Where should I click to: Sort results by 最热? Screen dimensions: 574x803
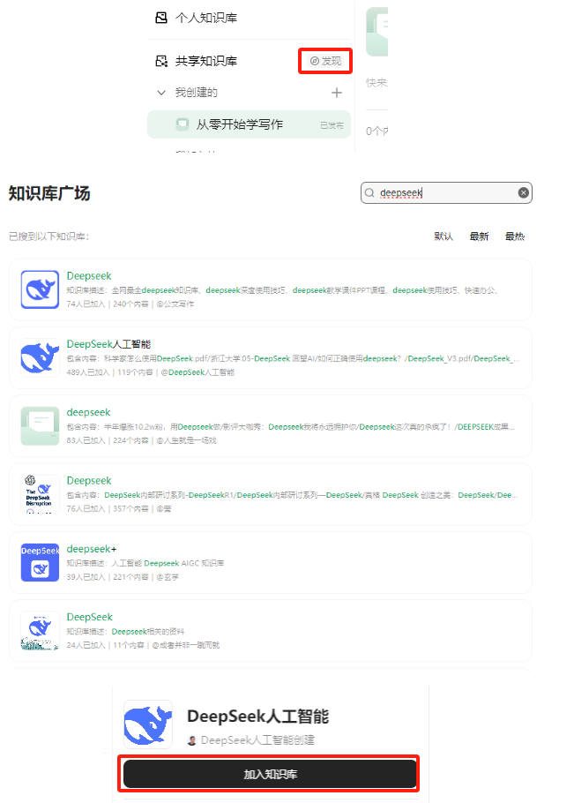click(x=515, y=236)
